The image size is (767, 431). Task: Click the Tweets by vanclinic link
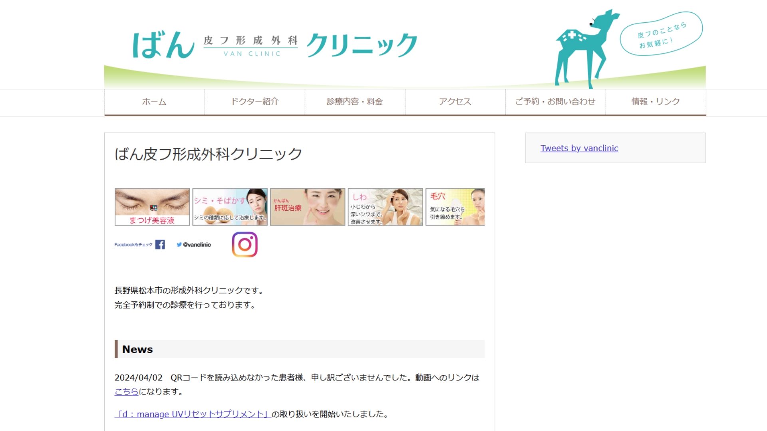pos(579,148)
